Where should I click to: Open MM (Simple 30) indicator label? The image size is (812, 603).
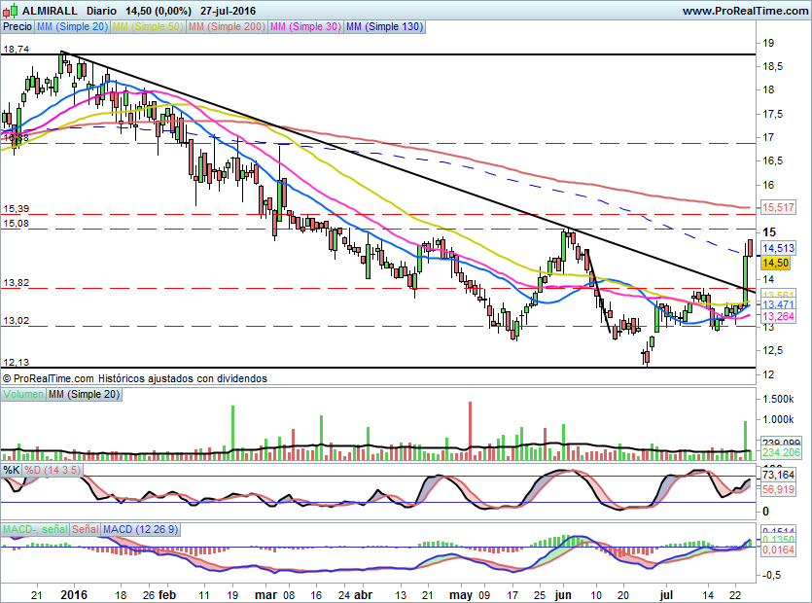pos(305,26)
